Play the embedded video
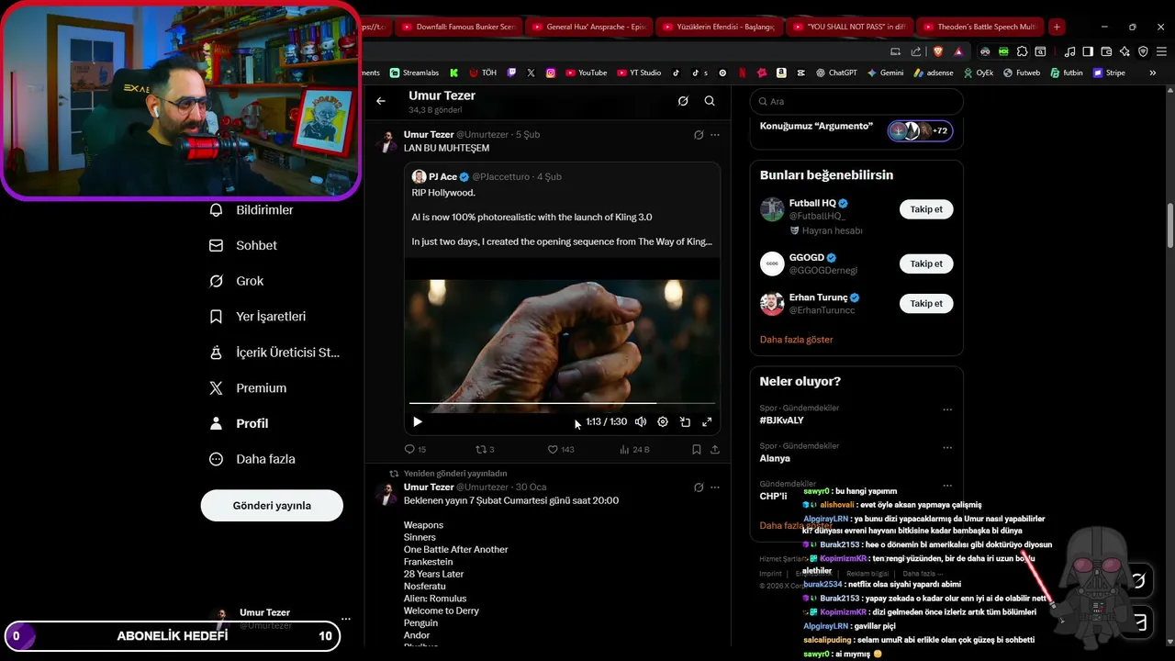The width and height of the screenshot is (1175, 661). (x=418, y=422)
